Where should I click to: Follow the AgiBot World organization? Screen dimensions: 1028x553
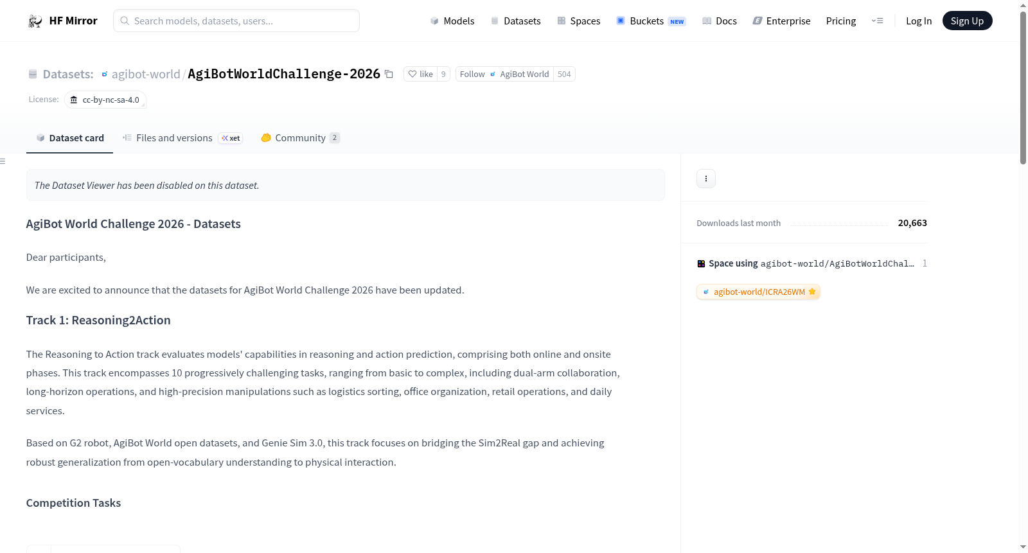pos(504,74)
